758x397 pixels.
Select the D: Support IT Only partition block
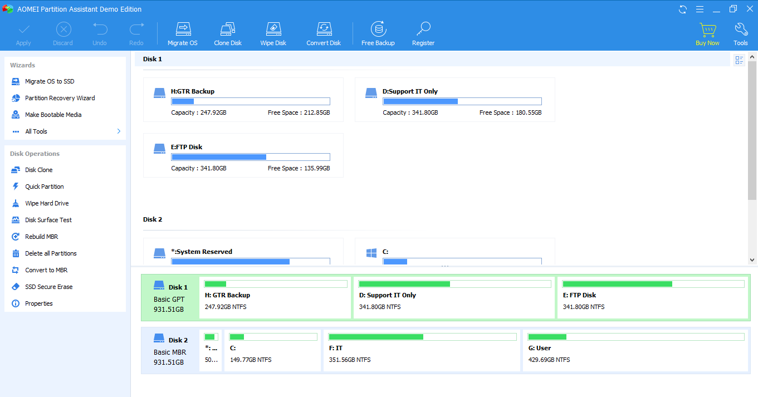click(454, 298)
